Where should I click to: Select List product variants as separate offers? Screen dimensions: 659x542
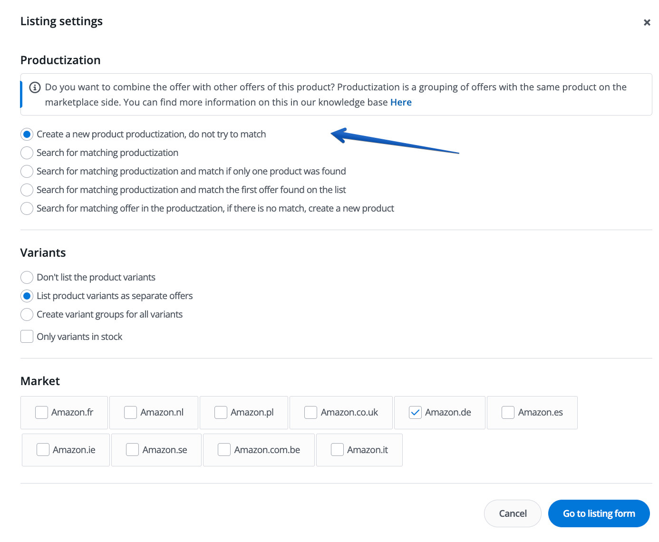click(27, 296)
